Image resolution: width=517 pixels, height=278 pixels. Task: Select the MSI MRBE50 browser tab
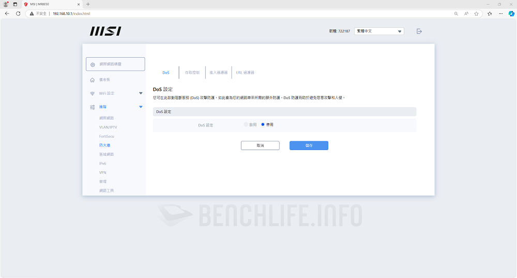[52, 4]
